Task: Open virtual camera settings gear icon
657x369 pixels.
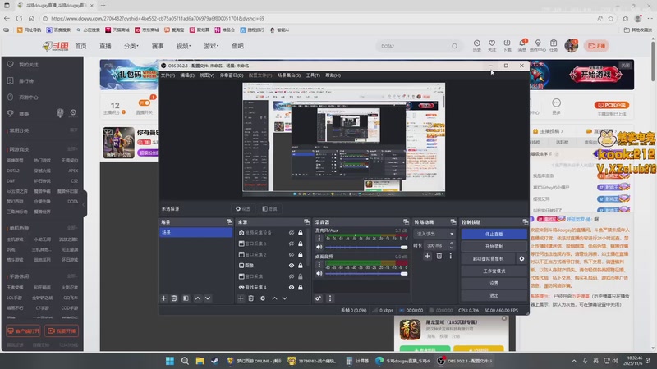Action: (x=521, y=258)
